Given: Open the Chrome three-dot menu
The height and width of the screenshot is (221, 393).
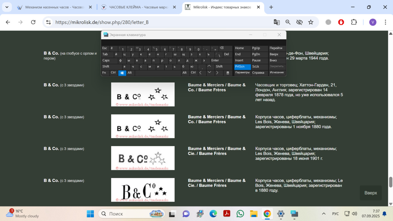Looking at the screenshot, I should [x=385, y=22].
